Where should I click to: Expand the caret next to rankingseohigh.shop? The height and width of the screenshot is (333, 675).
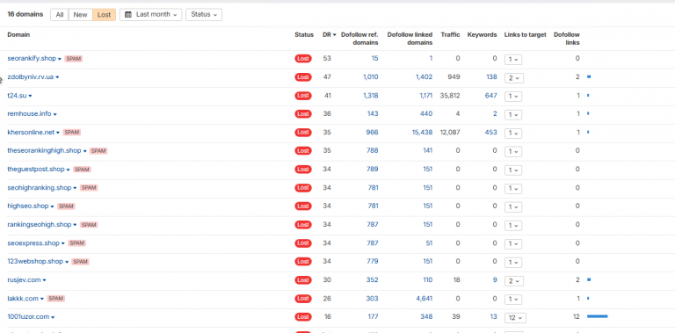75,226
